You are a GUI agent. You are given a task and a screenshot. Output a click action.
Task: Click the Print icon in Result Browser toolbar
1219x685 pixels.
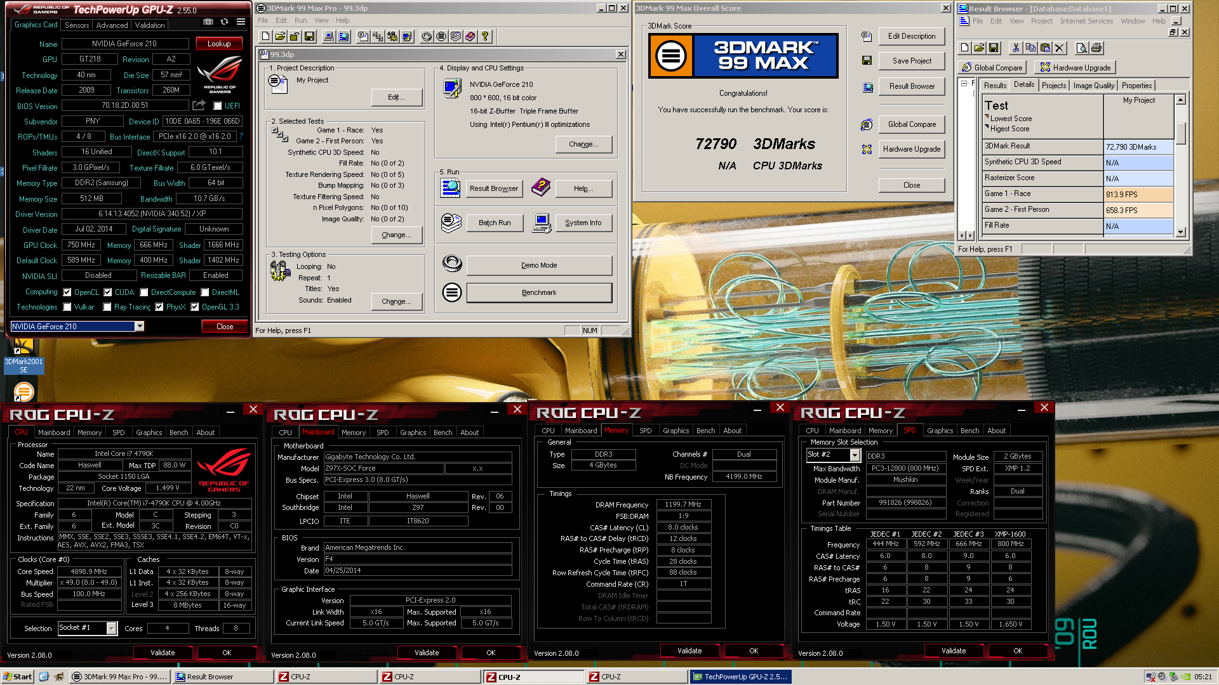tap(1096, 48)
